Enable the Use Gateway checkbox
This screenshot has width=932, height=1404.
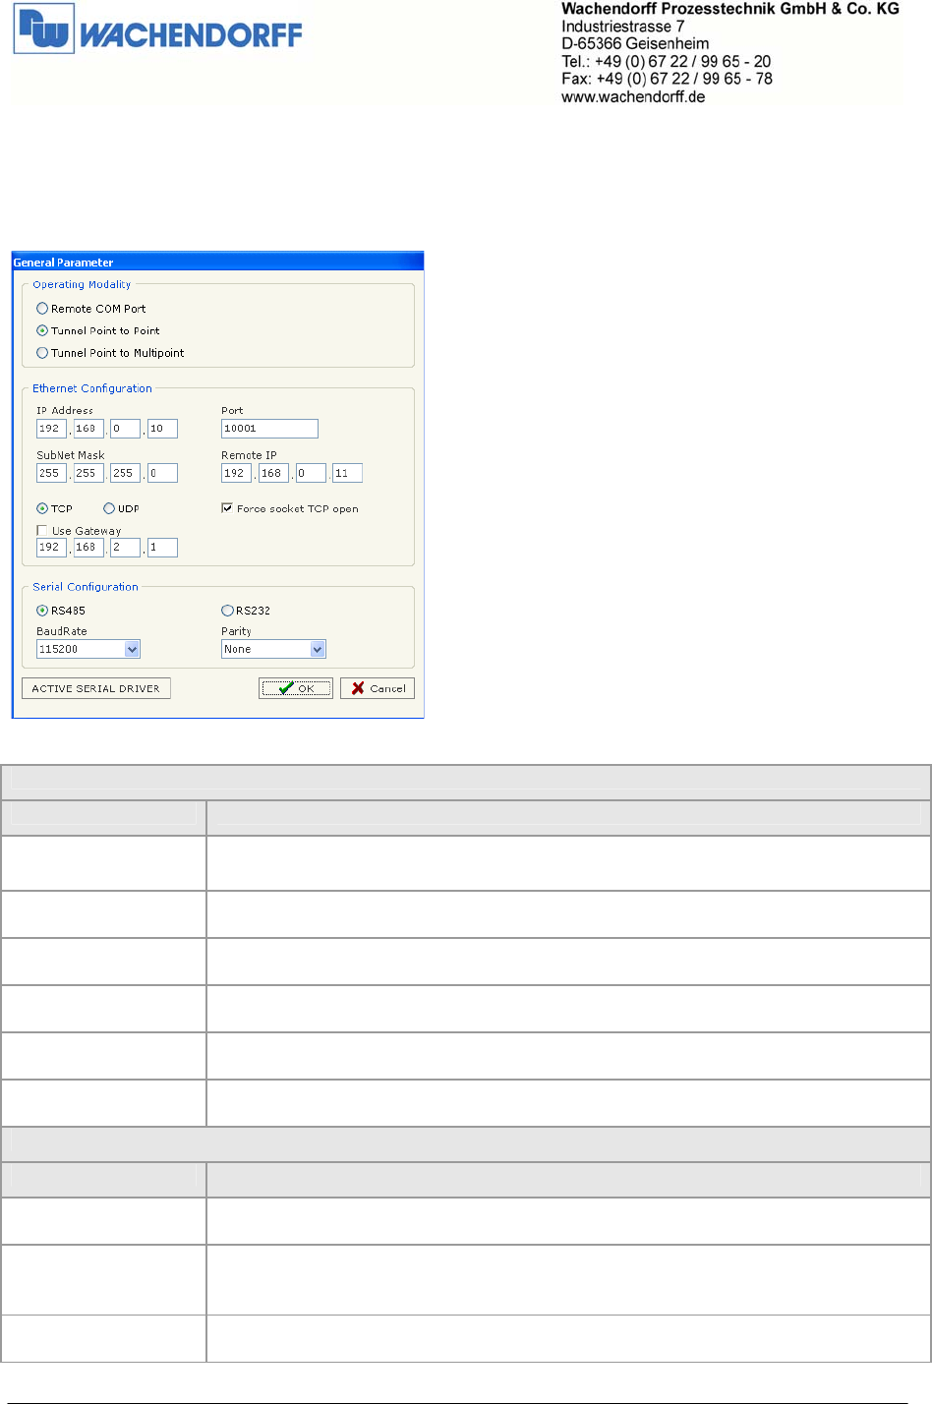coord(42,531)
